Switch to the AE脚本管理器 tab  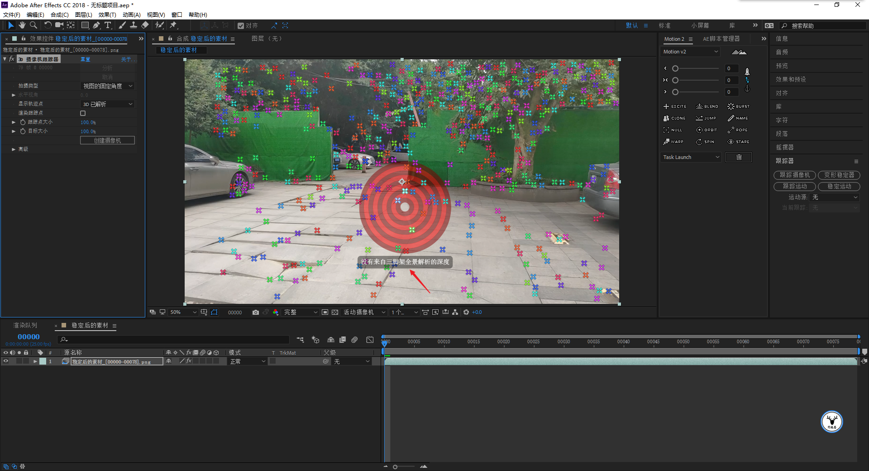point(721,39)
